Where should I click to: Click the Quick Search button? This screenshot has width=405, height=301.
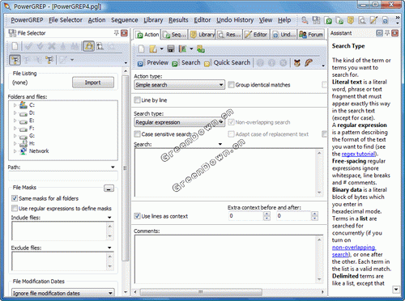tap(228, 63)
